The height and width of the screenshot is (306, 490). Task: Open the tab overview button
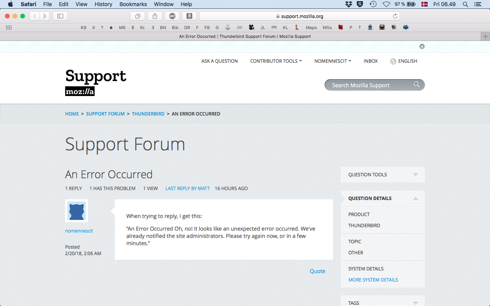138,16
